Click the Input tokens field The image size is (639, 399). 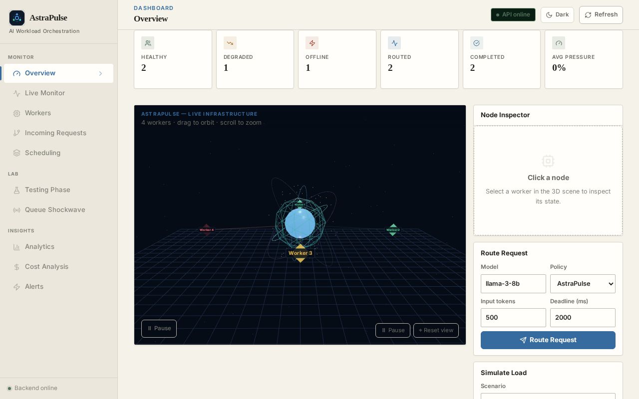pos(513,318)
